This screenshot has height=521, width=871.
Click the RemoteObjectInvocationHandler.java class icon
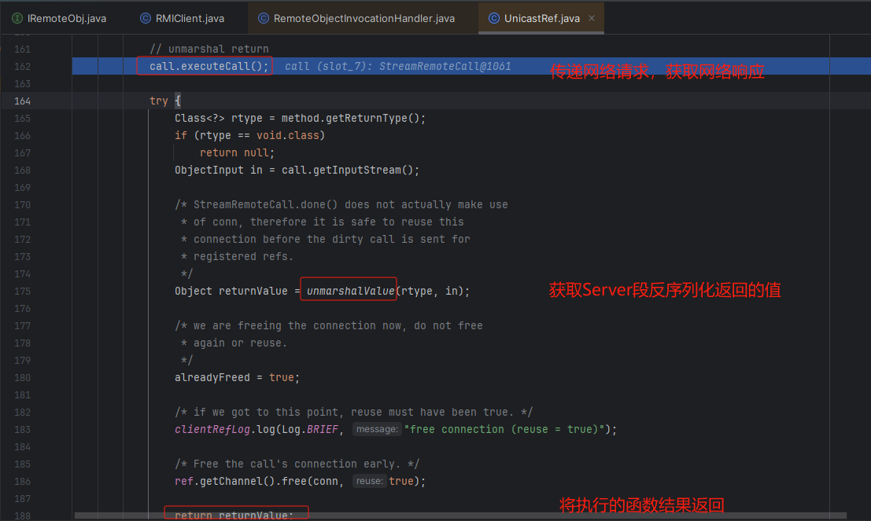[x=263, y=18]
